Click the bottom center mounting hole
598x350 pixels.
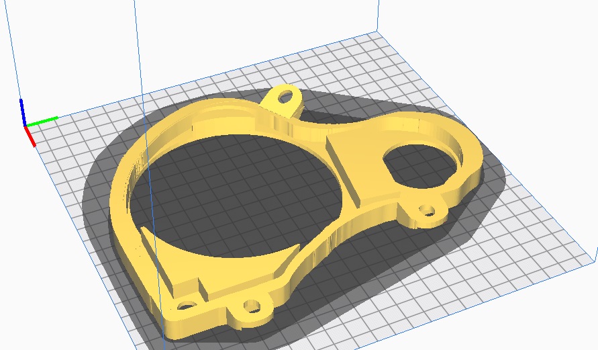tap(252, 308)
